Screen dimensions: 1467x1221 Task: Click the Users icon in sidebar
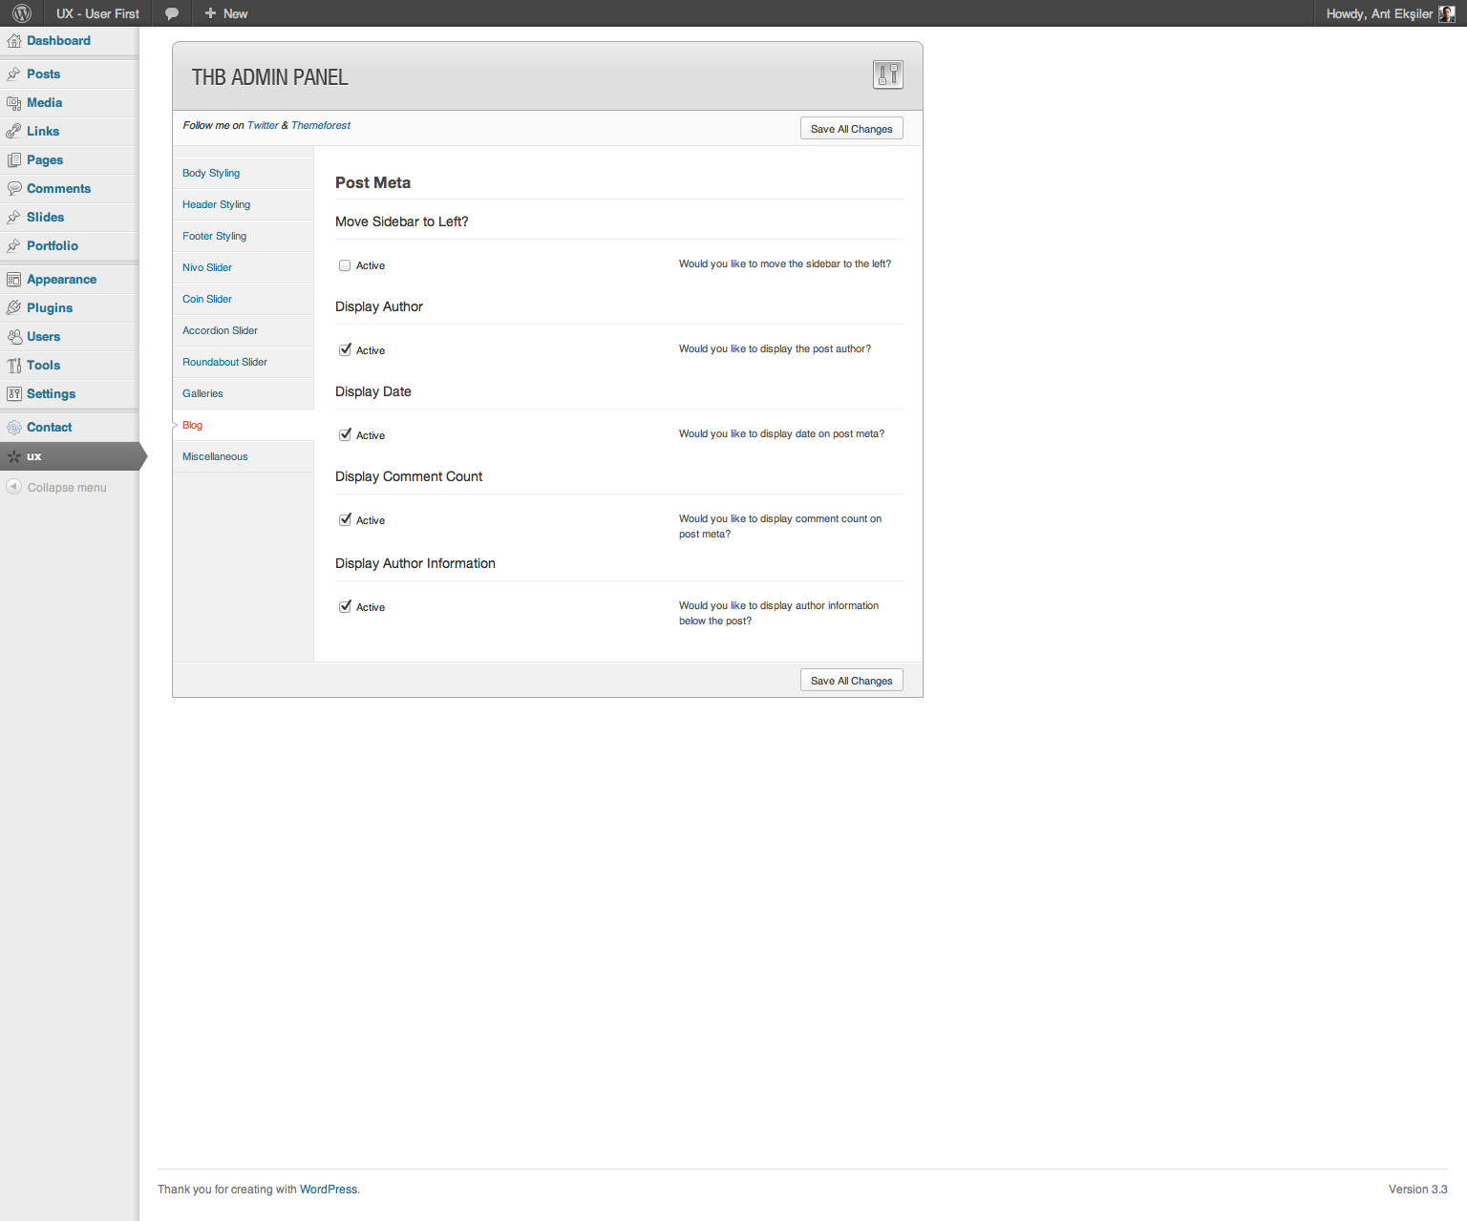[14, 337]
